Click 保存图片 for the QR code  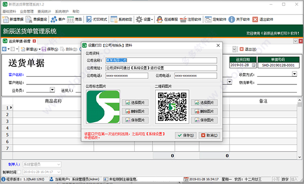pos(204,120)
